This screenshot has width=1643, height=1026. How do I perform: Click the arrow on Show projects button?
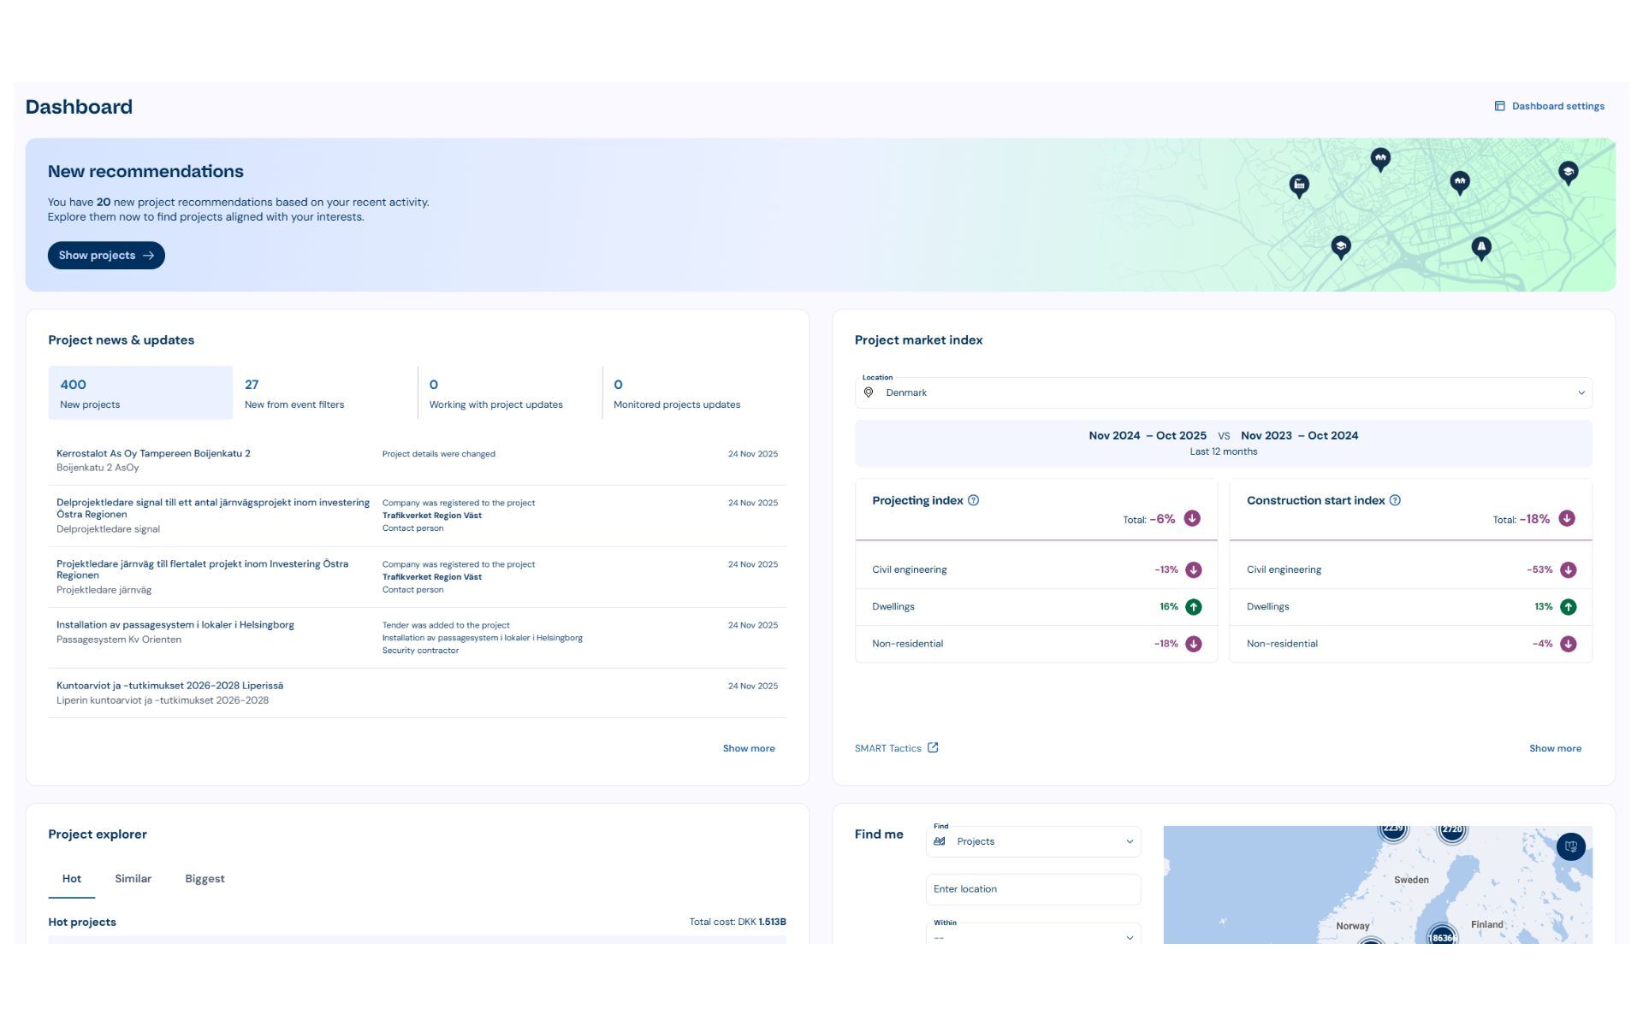click(x=149, y=256)
